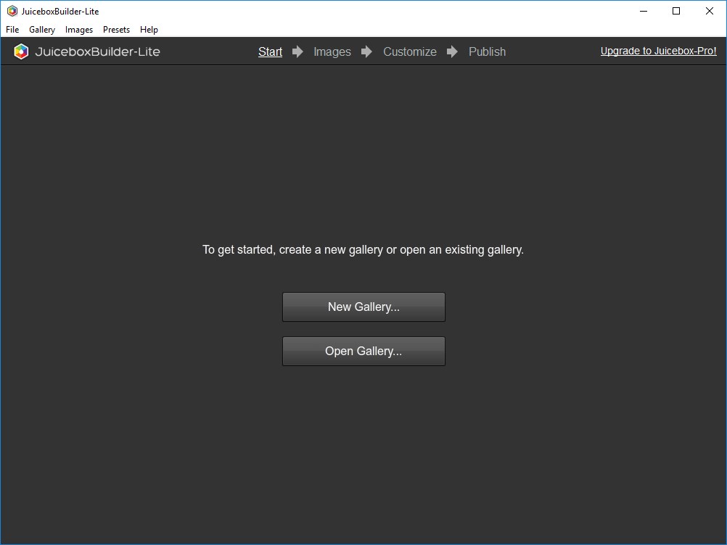Open the Gallery menu
The height and width of the screenshot is (545, 727).
pyautogui.click(x=41, y=30)
